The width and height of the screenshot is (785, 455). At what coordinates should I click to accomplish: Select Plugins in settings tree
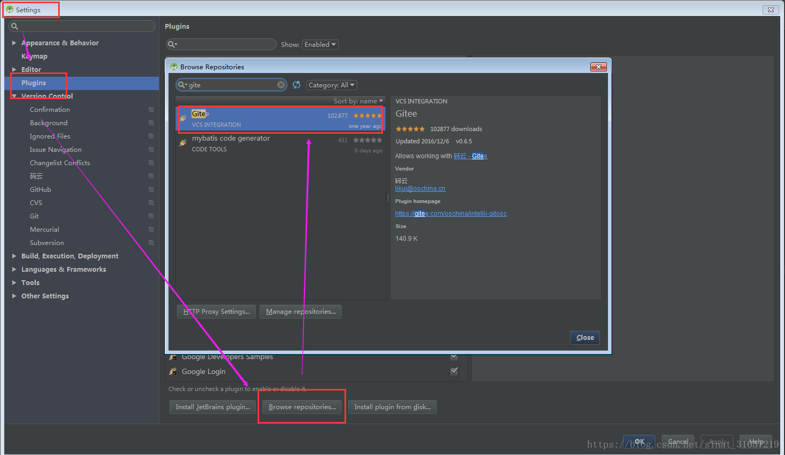pos(82,83)
